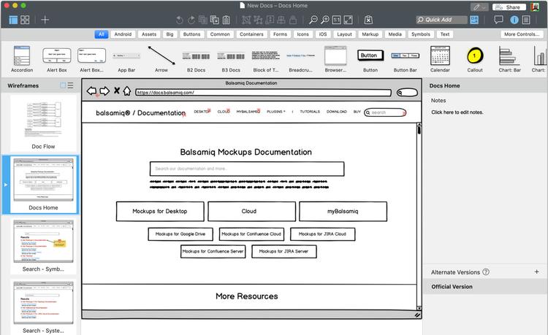Image resolution: width=548 pixels, height=335 pixels.
Task: Select the Android controls category
Action: click(123, 34)
